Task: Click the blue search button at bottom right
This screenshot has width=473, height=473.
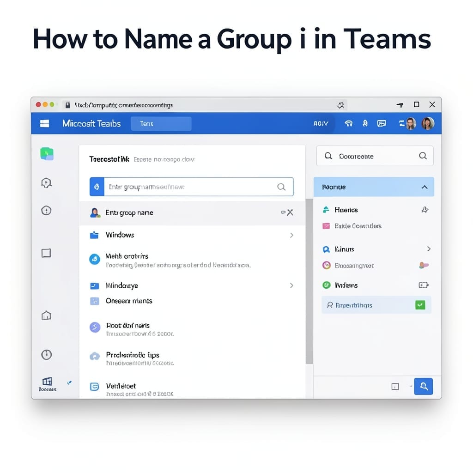Action: (x=424, y=386)
